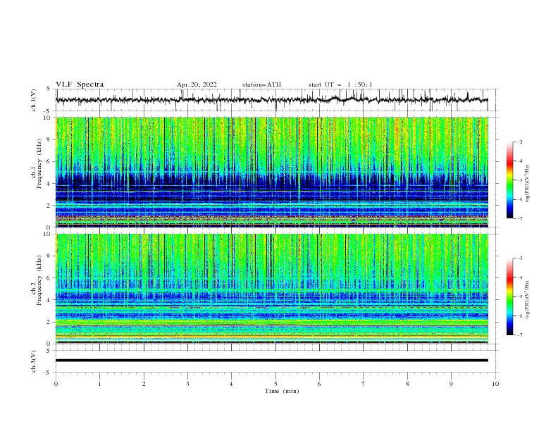The height and width of the screenshot is (431, 558).
Task: Click the ch.2 Frequency (kHz) axis label
Action: (37, 280)
